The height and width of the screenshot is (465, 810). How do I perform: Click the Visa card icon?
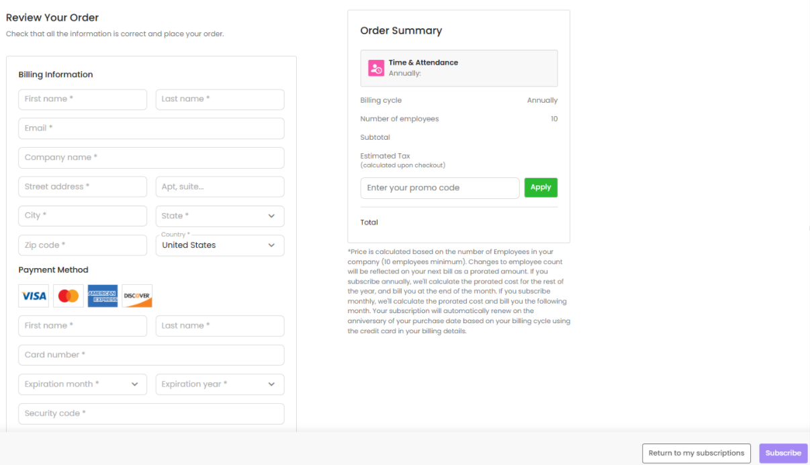click(x=34, y=296)
